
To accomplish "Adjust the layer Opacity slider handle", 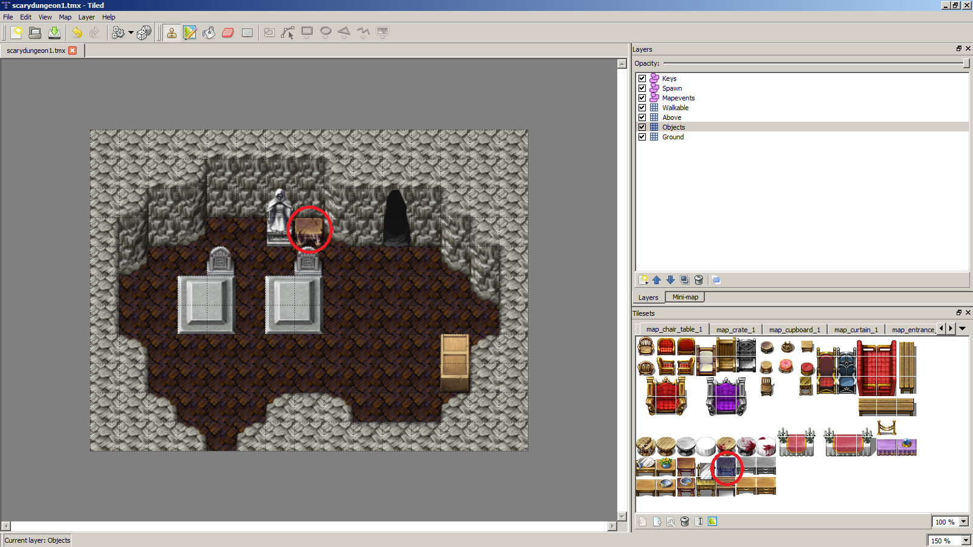I will coord(966,63).
